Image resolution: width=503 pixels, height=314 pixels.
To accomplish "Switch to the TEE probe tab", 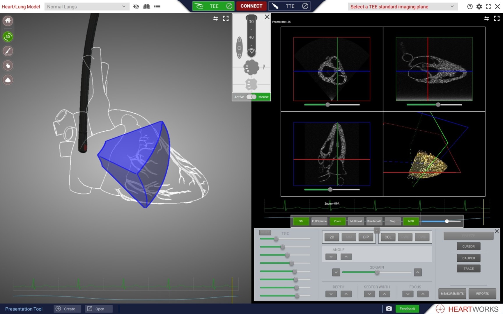I will click(x=213, y=6).
